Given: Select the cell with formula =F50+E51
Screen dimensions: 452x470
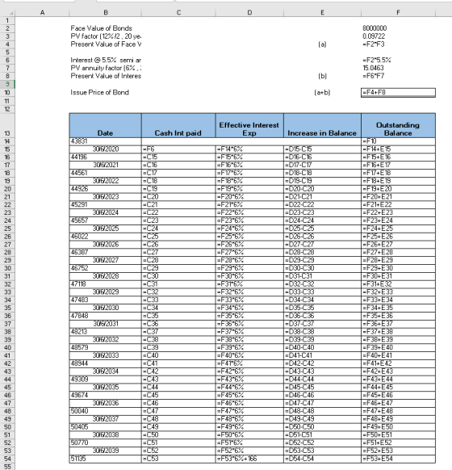Looking at the screenshot, I should (399, 435).
